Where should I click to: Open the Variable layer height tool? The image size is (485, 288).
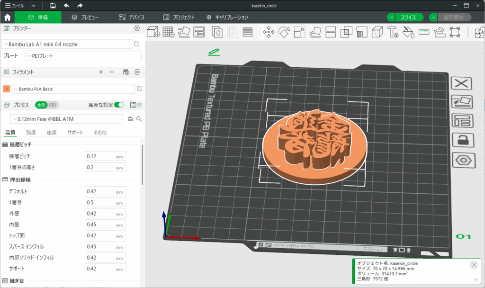click(x=247, y=32)
